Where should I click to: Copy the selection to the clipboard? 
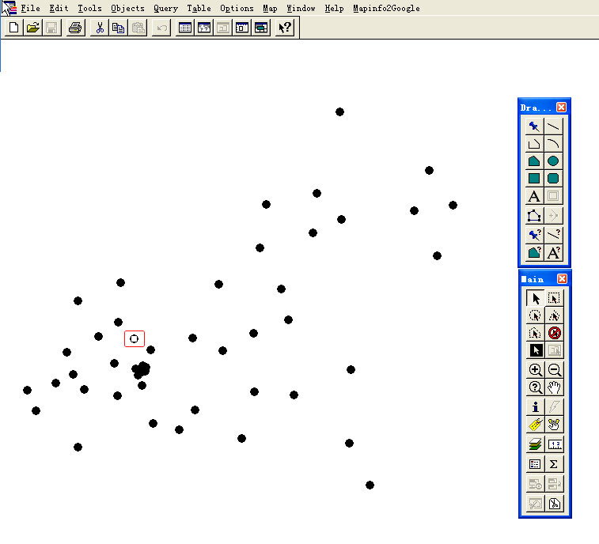[x=119, y=28]
